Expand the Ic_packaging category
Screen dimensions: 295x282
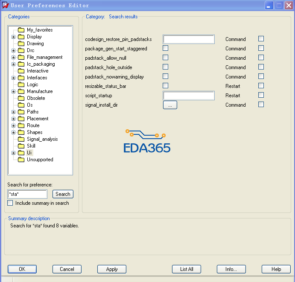pyautogui.click(x=13, y=64)
